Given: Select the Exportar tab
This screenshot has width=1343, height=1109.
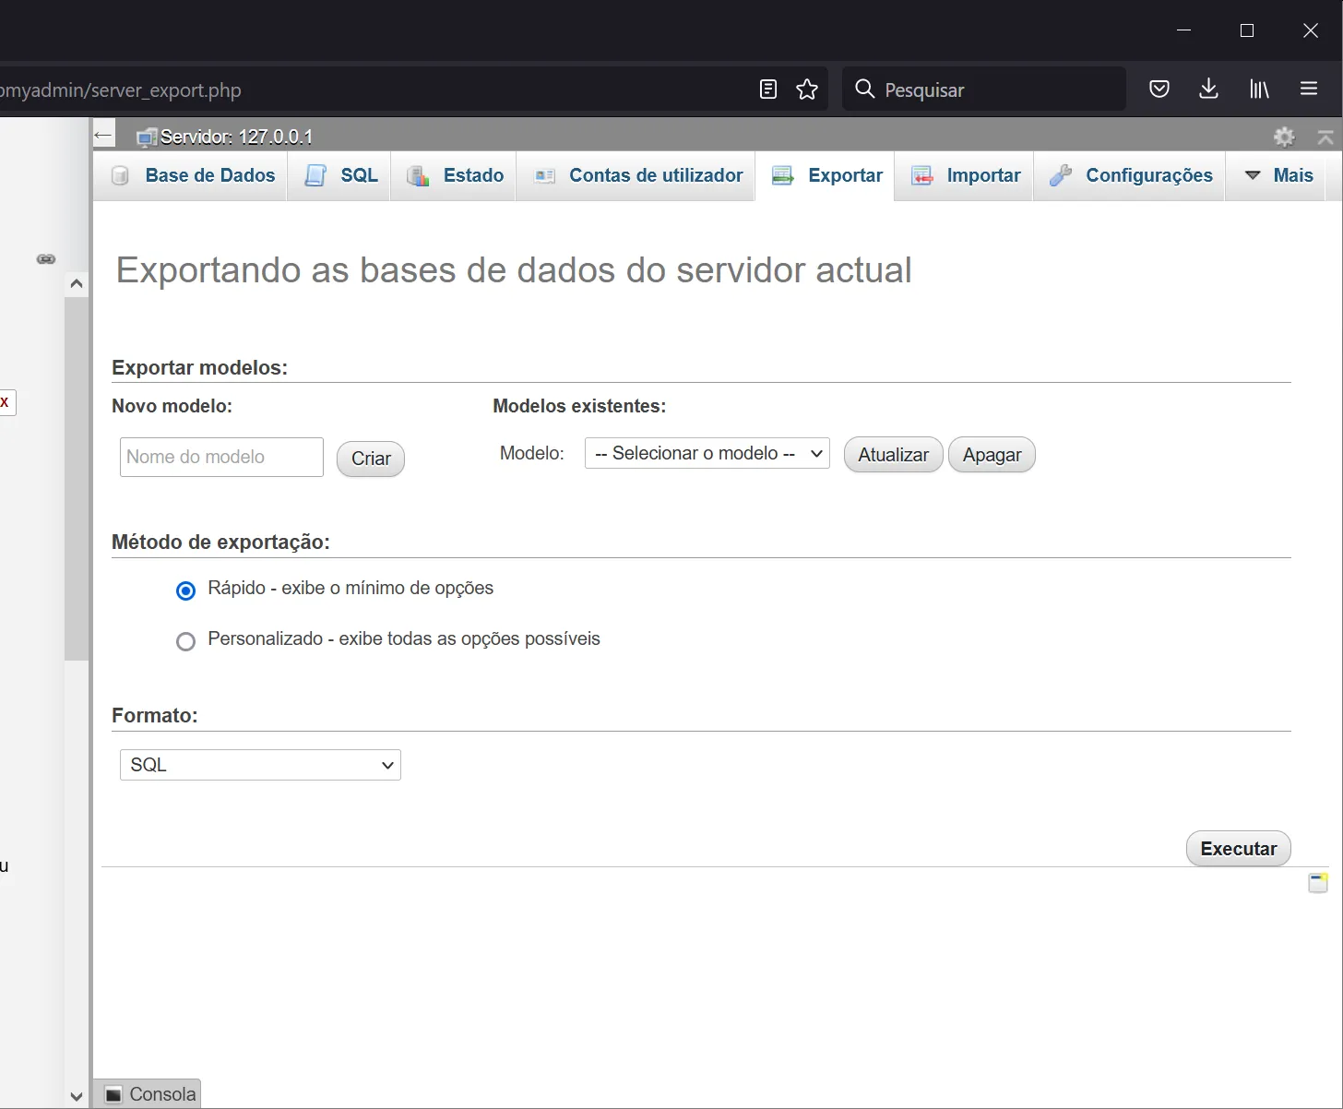Looking at the screenshot, I should pyautogui.click(x=826, y=175).
